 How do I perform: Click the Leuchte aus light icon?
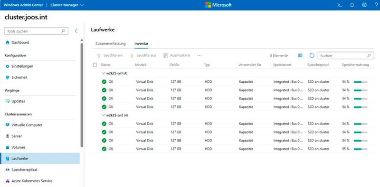pos(132,55)
